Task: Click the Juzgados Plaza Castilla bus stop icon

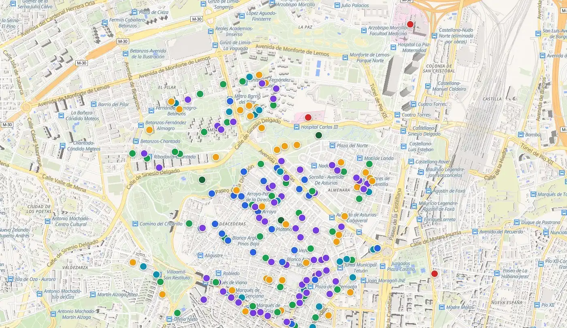Action: tap(382, 266)
